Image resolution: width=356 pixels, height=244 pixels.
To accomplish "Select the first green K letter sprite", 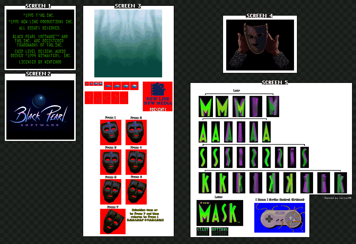I will point(205,183).
